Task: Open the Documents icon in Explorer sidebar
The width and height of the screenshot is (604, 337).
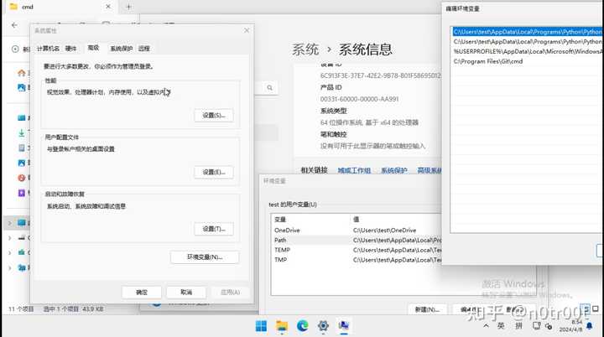Action: [22, 148]
